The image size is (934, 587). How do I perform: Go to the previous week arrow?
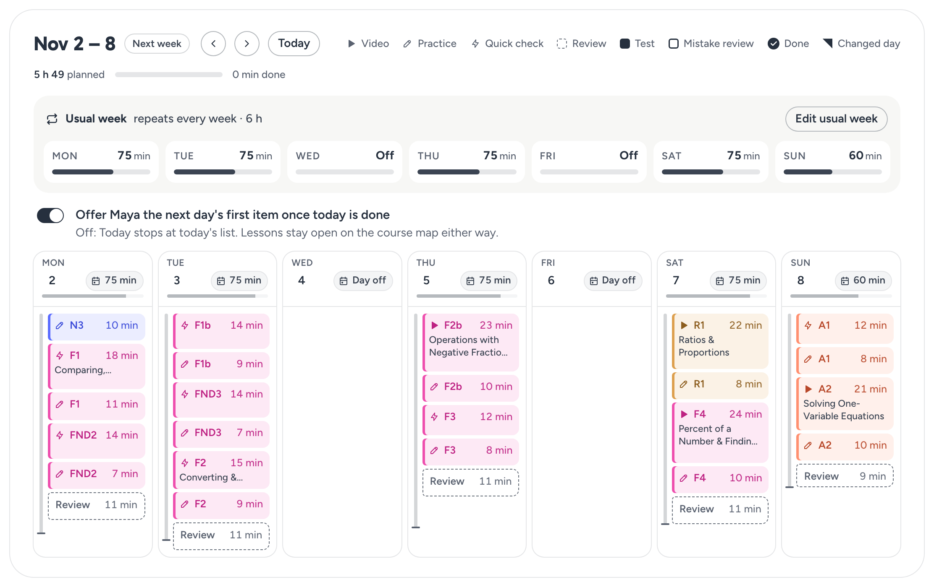(213, 44)
